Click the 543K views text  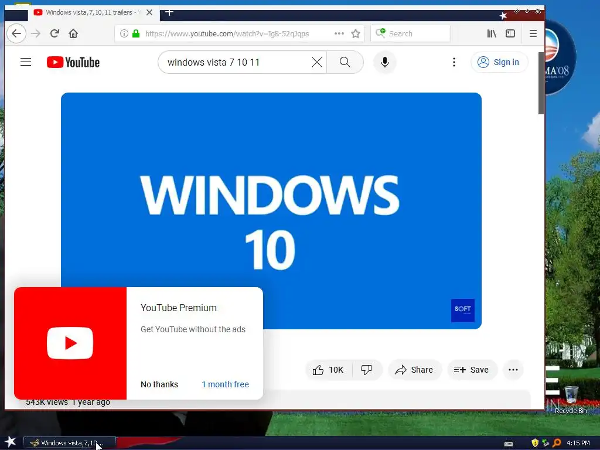pos(47,402)
